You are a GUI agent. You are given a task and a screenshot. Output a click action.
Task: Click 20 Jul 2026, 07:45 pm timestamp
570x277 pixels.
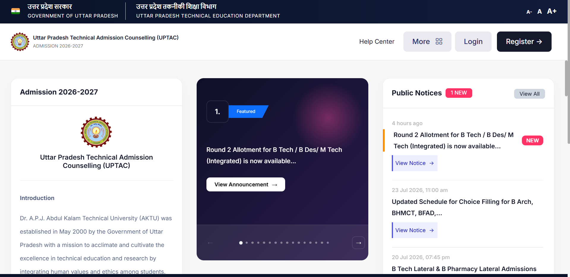[x=421, y=257]
